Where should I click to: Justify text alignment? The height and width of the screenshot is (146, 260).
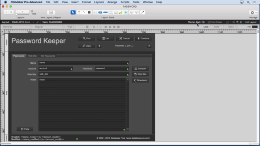point(118,27)
